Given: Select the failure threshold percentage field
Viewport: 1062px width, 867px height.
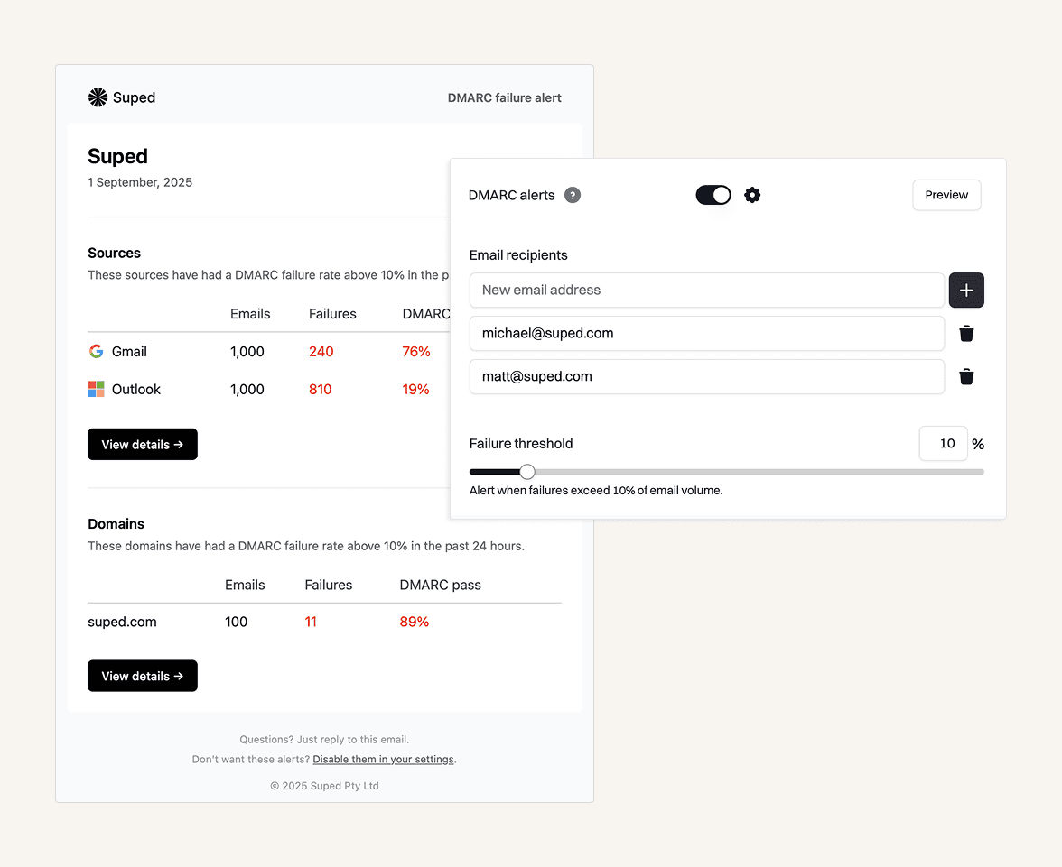Looking at the screenshot, I should click(943, 443).
